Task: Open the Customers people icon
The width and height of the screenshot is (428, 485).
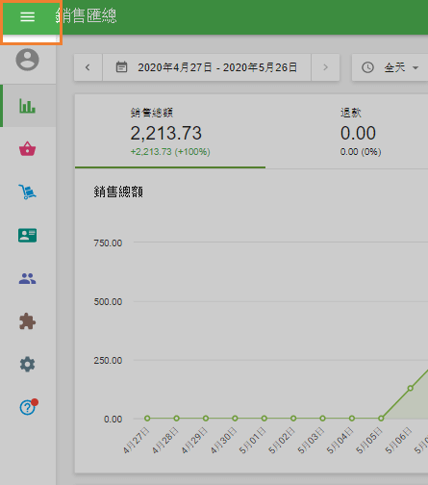Action: [27, 278]
